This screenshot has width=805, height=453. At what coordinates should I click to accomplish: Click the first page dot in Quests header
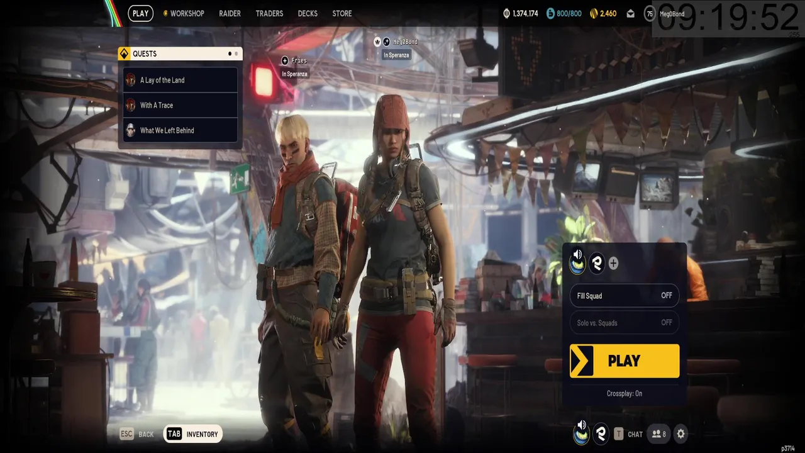230,53
